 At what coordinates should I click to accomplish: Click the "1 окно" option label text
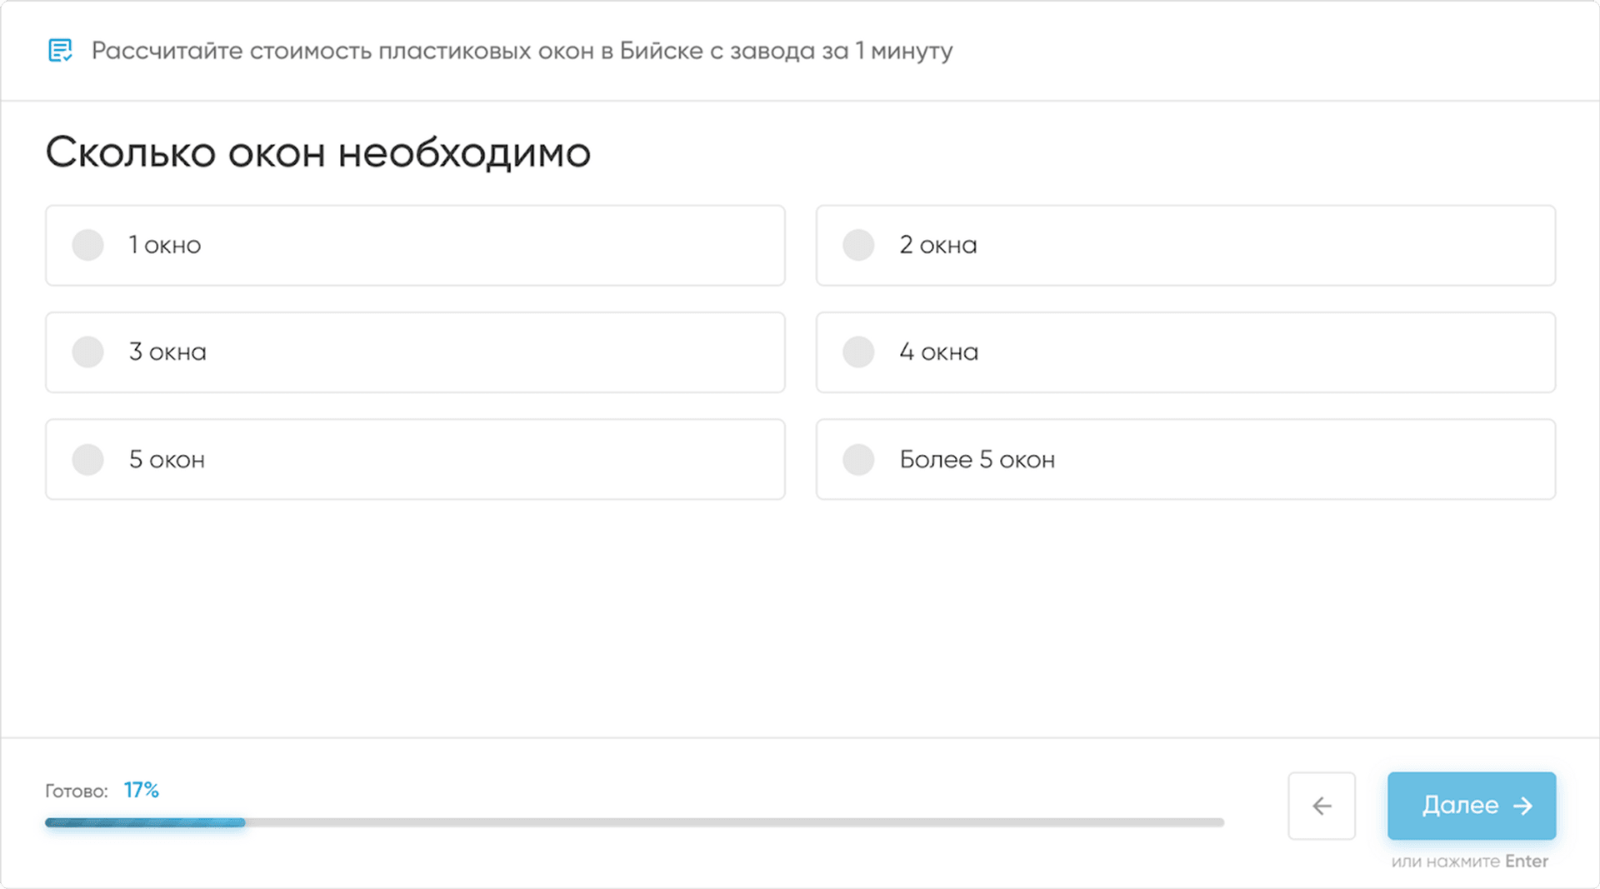pos(165,245)
